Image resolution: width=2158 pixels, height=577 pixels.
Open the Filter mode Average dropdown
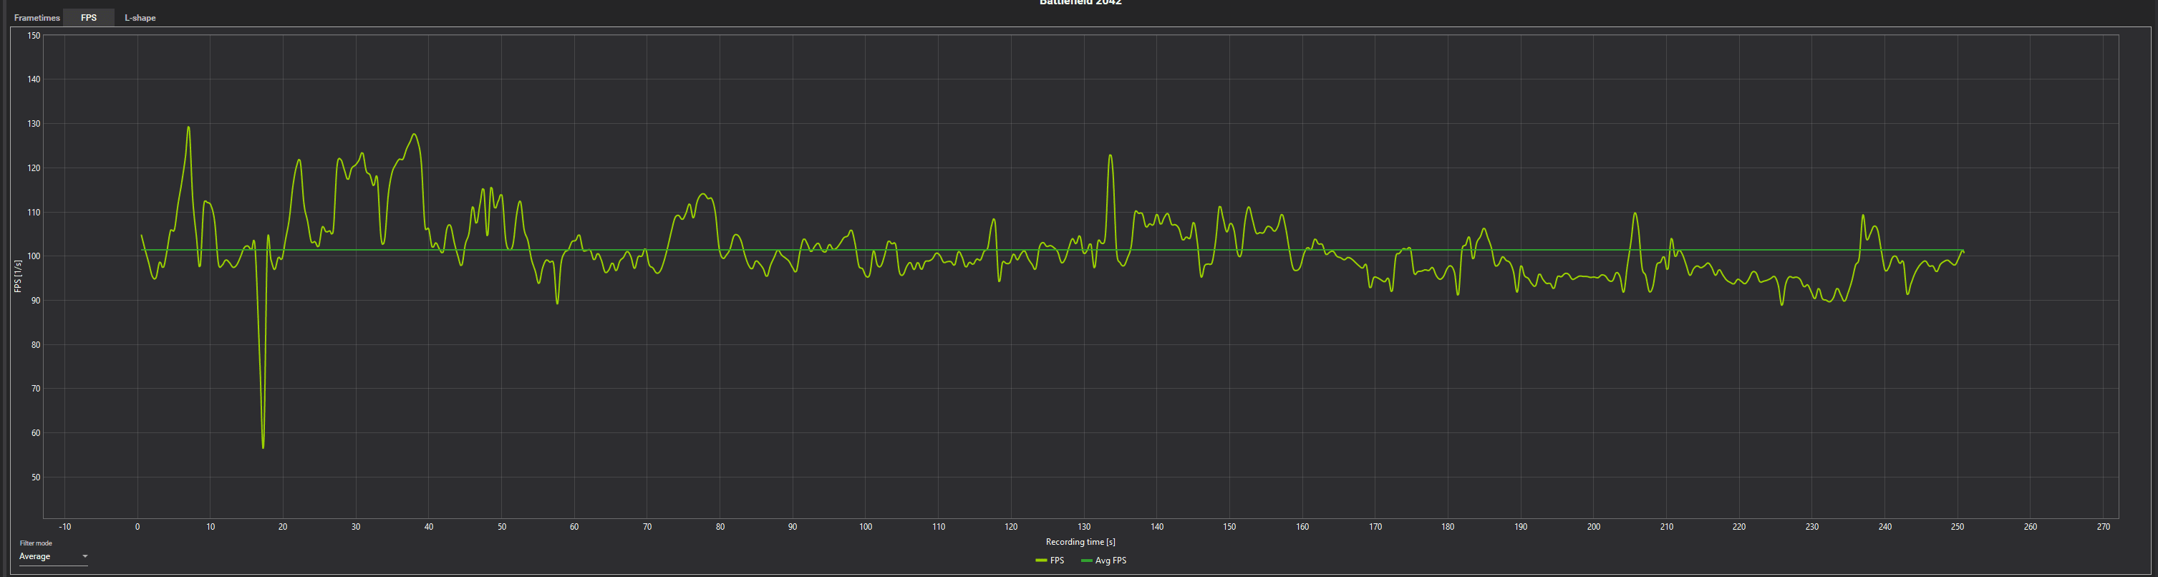tap(54, 557)
